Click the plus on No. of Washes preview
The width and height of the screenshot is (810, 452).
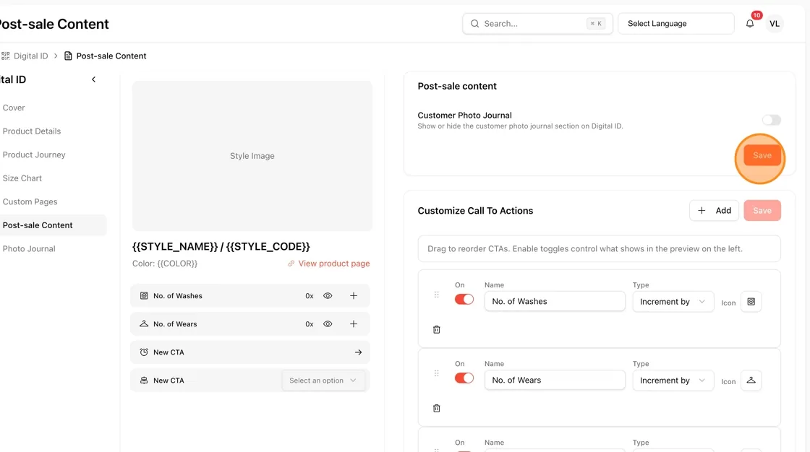[x=354, y=295]
